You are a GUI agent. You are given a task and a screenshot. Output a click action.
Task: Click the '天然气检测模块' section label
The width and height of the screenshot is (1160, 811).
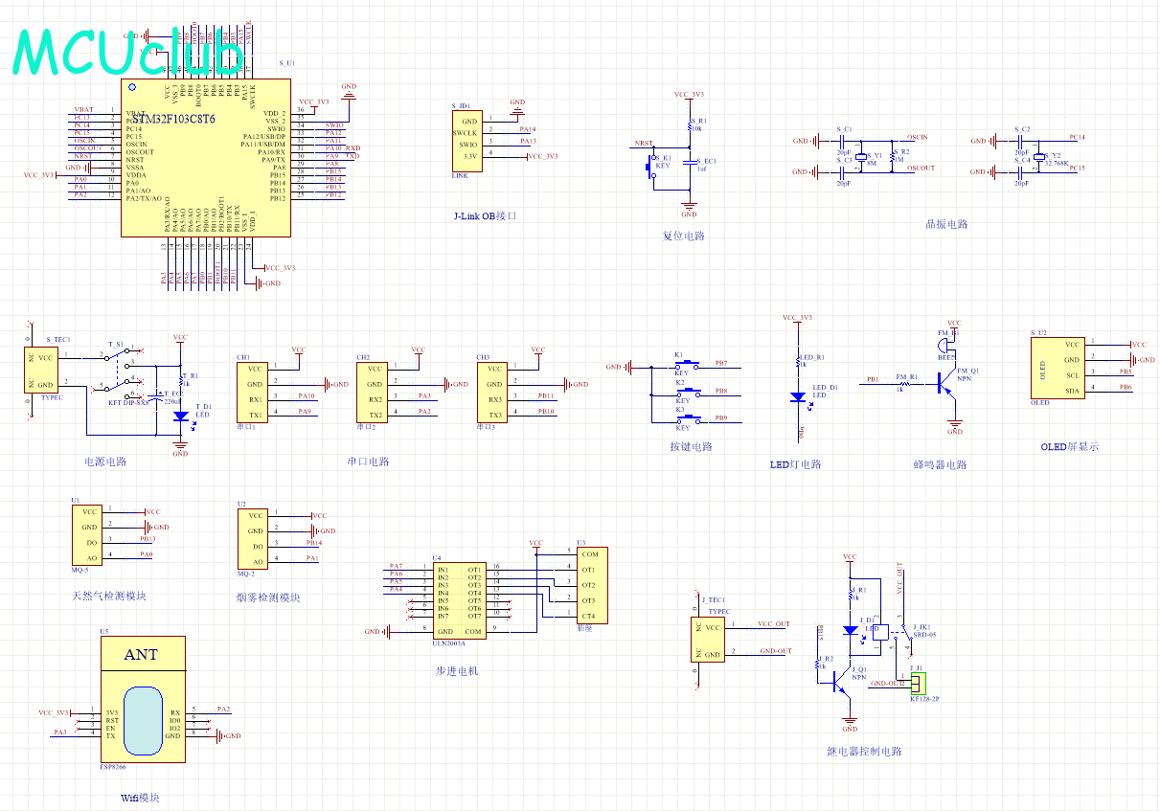point(109,596)
